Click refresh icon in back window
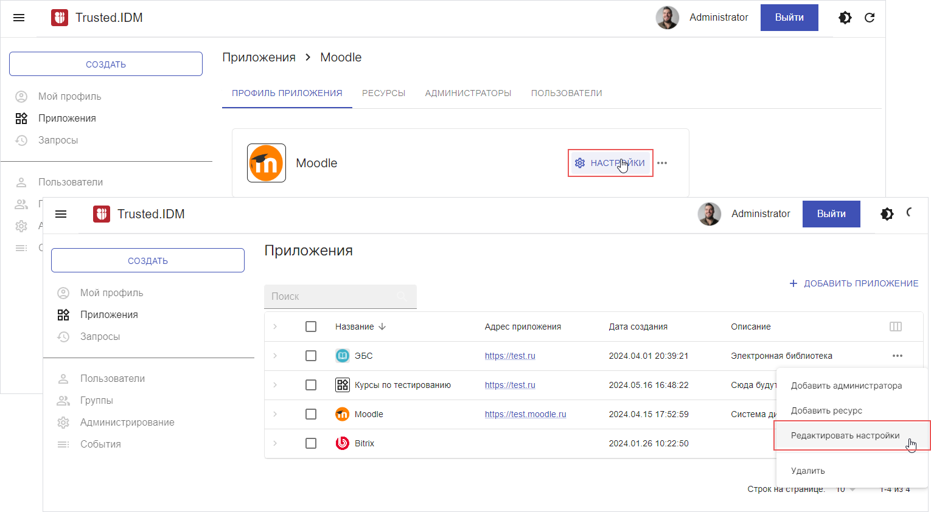 [x=870, y=18]
